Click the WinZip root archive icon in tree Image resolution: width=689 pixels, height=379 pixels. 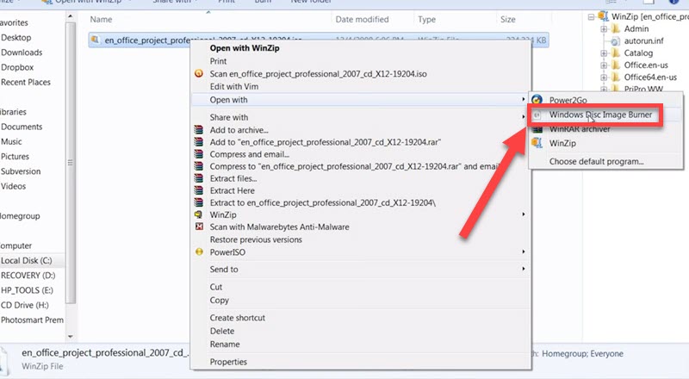pyautogui.click(x=604, y=16)
